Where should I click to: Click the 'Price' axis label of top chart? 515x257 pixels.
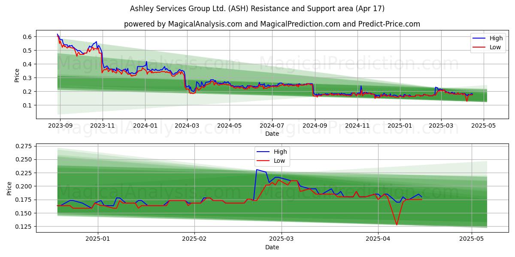[x=17, y=75]
